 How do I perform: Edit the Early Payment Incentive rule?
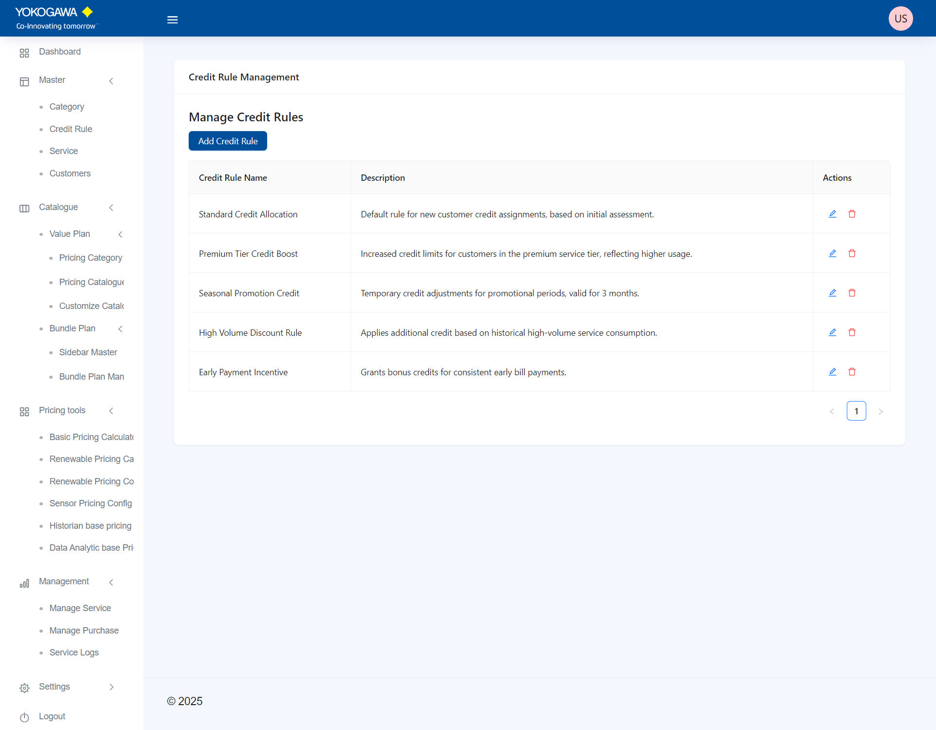click(x=832, y=372)
